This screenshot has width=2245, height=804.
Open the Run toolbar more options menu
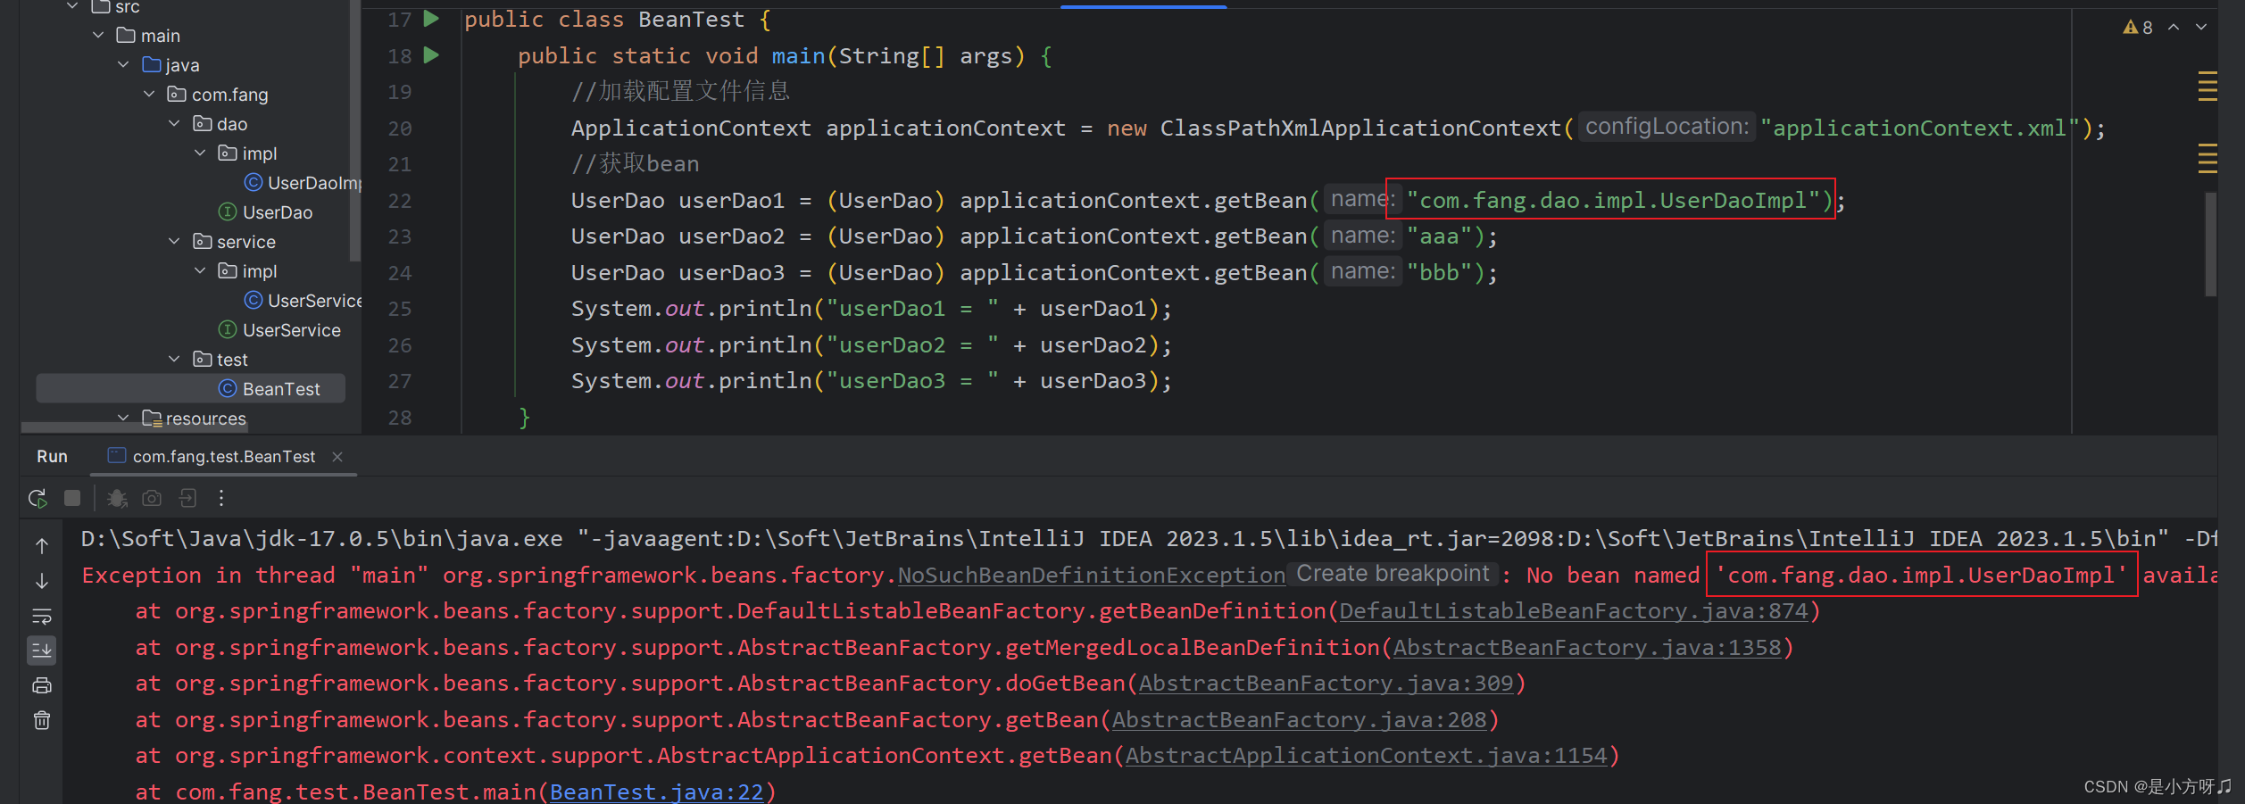point(221,498)
